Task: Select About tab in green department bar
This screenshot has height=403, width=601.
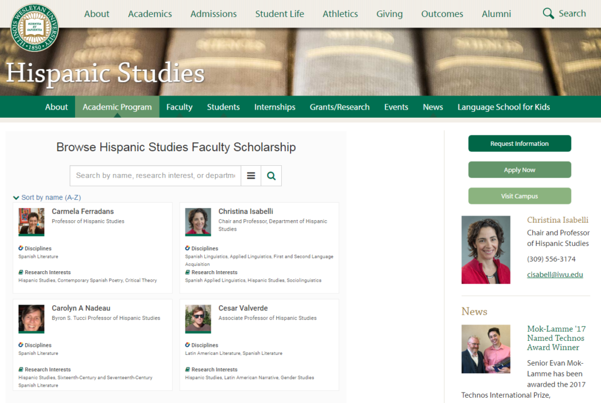Action: click(56, 107)
